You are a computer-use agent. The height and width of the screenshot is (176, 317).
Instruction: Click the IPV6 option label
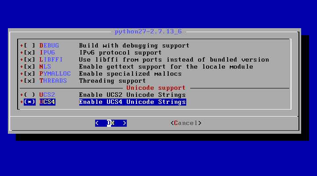[x=47, y=53]
